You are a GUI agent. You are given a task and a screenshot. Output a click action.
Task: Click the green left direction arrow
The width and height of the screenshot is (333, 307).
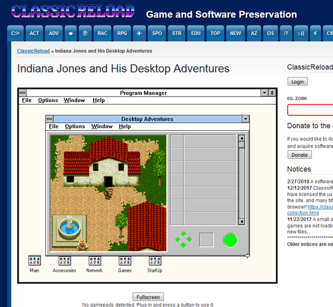[x=178, y=240]
